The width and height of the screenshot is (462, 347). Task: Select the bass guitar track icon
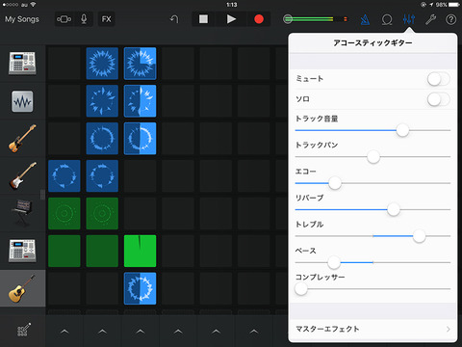tap(22, 139)
